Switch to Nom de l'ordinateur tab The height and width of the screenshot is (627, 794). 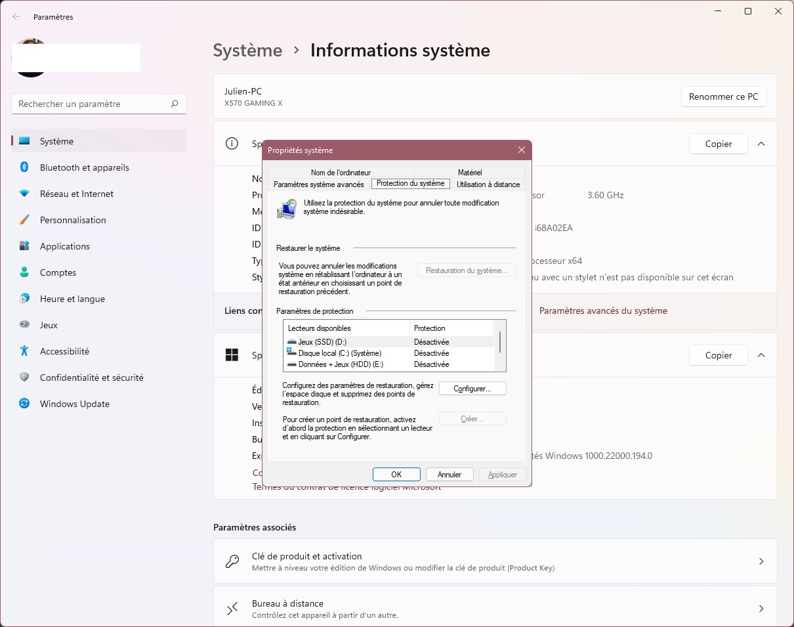341,173
